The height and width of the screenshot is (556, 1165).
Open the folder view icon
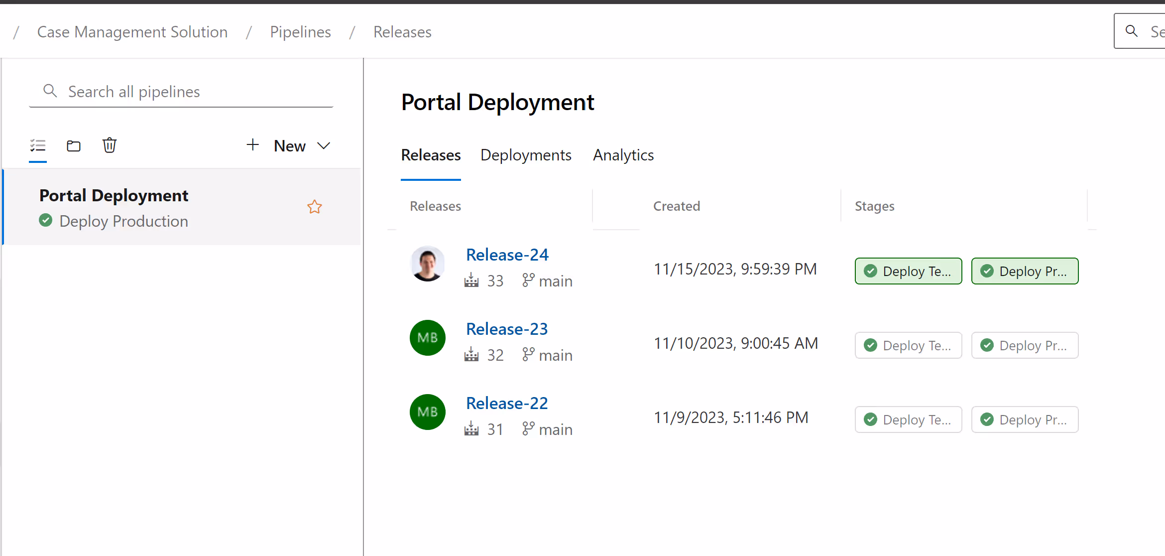tap(74, 145)
